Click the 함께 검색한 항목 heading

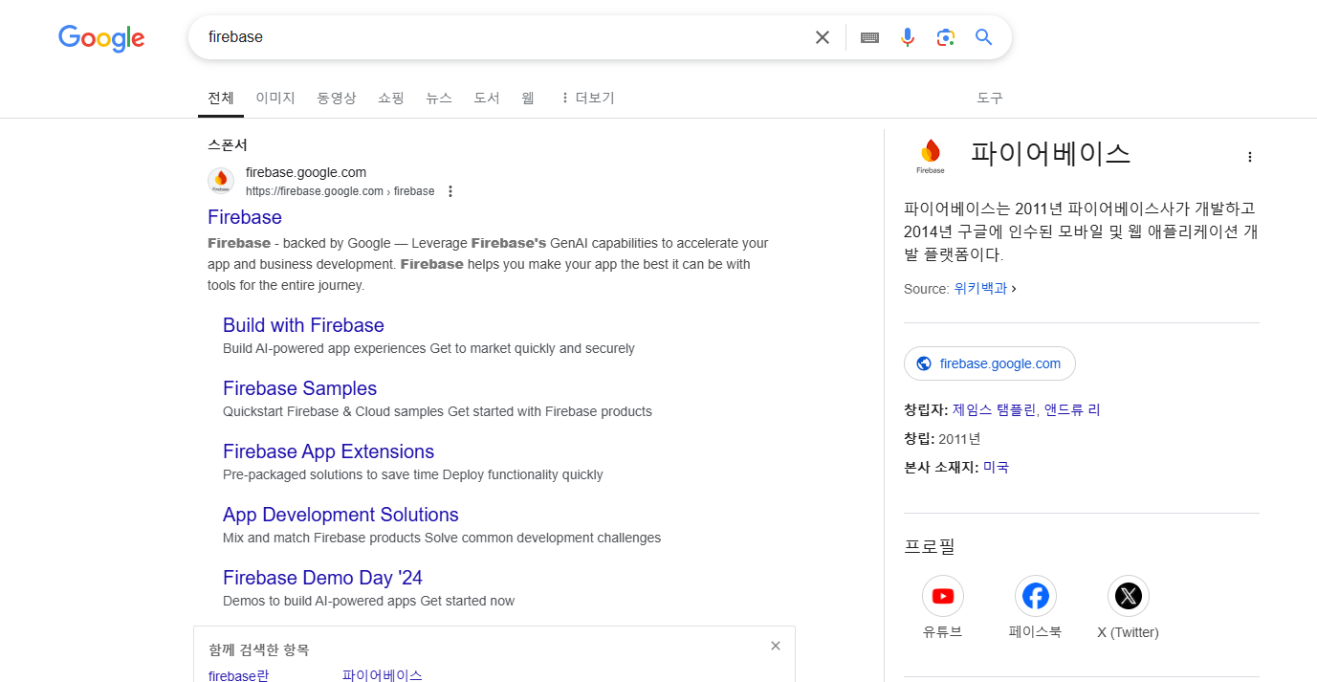(258, 649)
